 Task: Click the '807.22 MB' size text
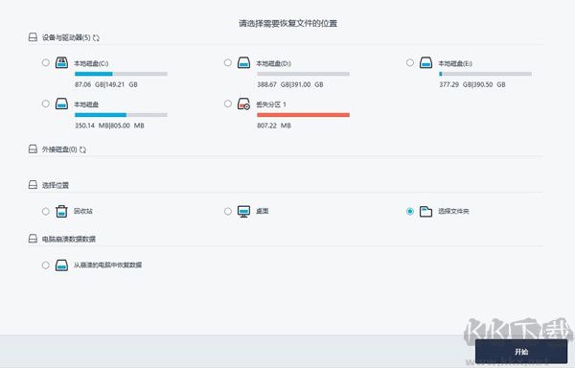click(x=274, y=126)
